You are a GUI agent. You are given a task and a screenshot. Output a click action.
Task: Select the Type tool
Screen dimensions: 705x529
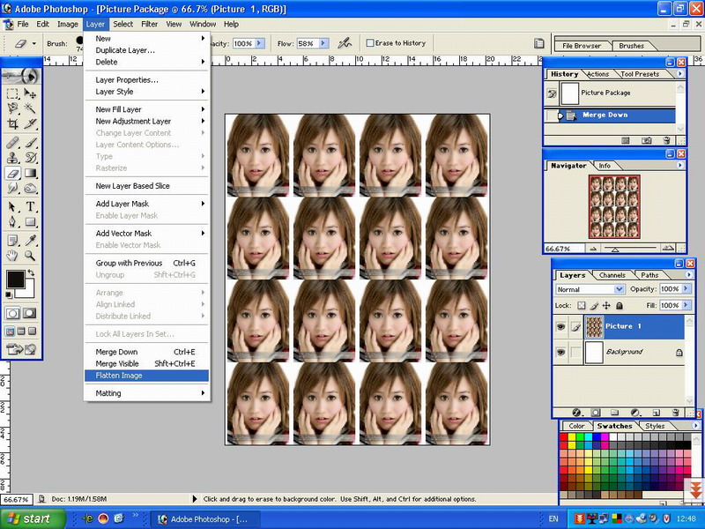[30, 205]
